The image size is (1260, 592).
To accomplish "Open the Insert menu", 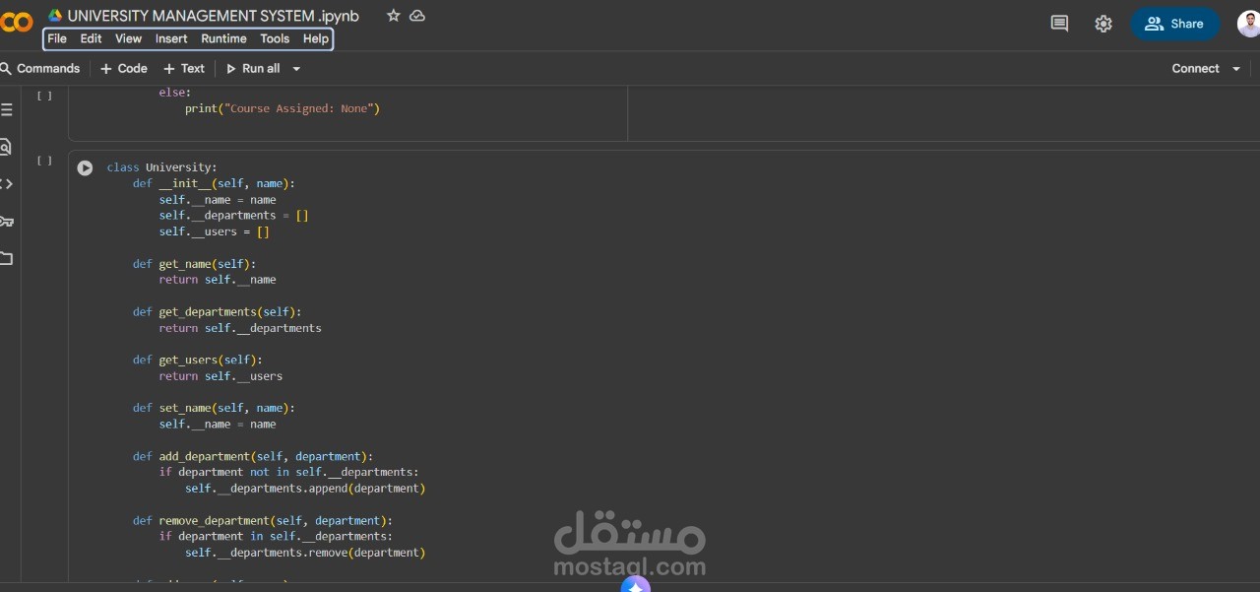I will pyautogui.click(x=171, y=38).
